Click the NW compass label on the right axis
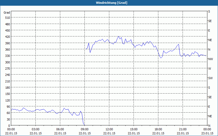This screenshot has width=218, height=136. point(210,59)
